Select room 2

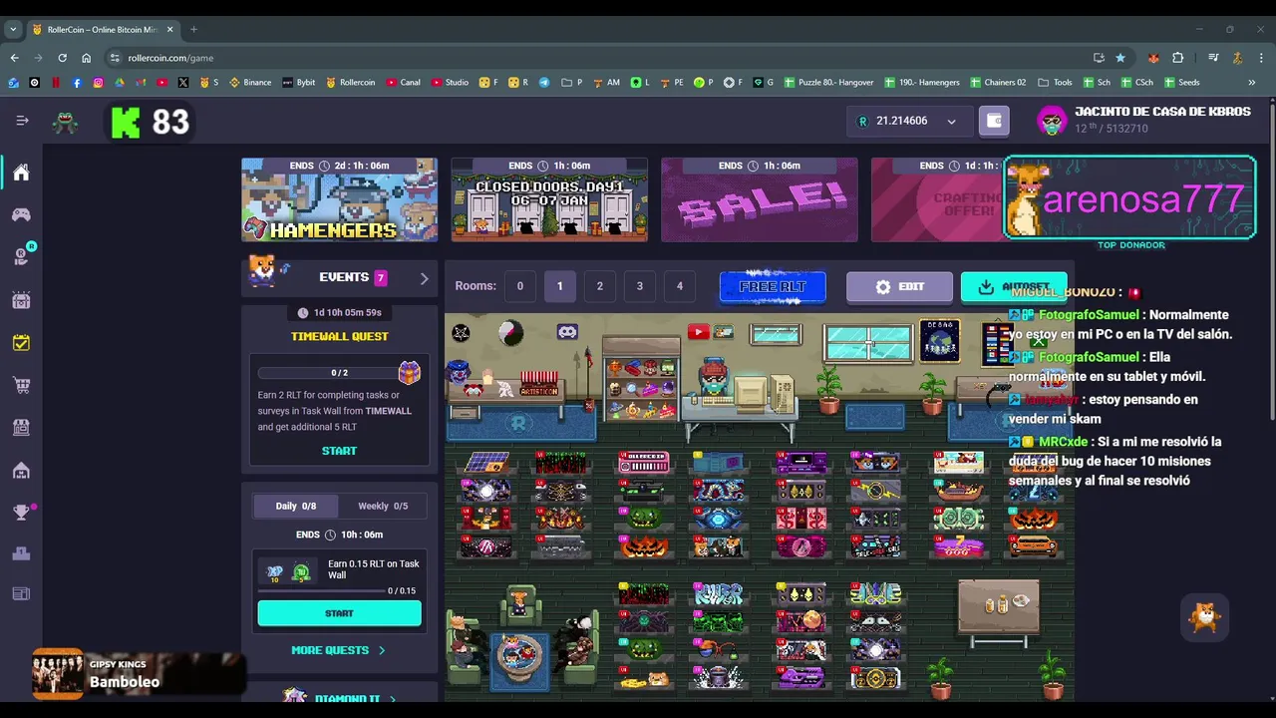tap(599, 286)
